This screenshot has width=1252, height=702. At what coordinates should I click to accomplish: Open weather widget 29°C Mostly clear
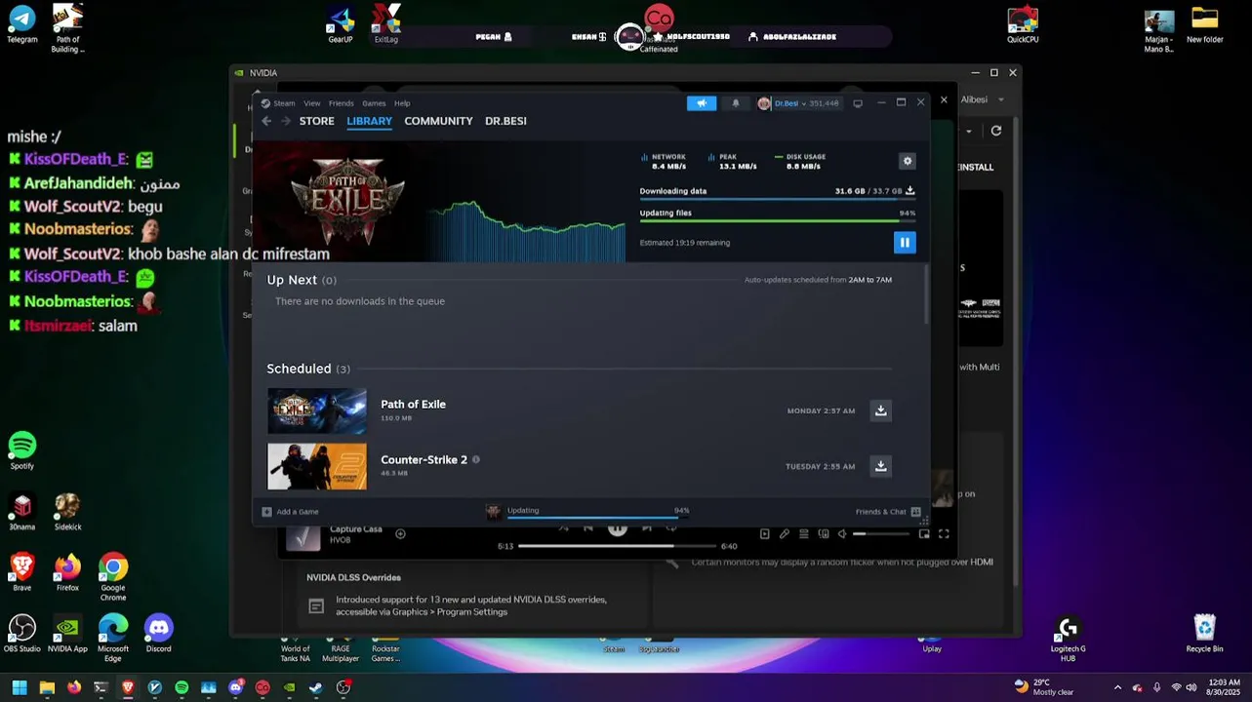[x=1044, y=687]
